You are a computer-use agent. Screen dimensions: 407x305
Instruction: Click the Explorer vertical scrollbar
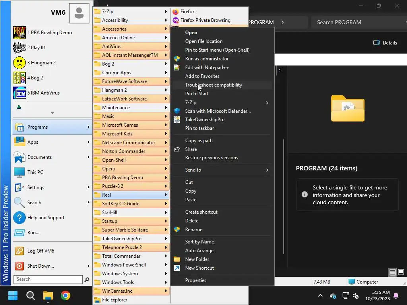click(x=284, y=197)
